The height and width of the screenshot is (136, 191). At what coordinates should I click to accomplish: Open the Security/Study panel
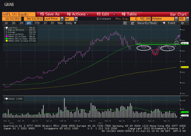pyautogui.click(x=147, y=23)
